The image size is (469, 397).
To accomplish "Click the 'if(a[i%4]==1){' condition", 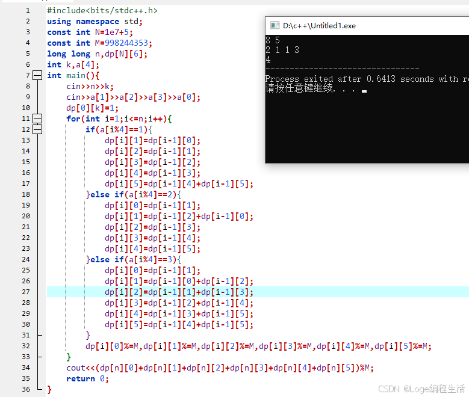I will click(119, 129).
